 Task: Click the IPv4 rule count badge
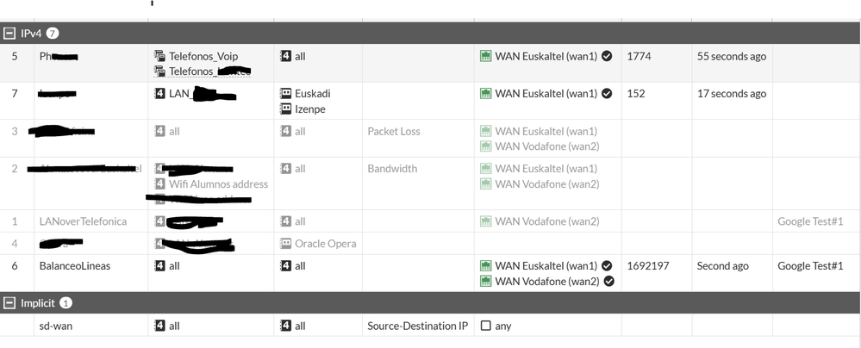coord(53,33)
